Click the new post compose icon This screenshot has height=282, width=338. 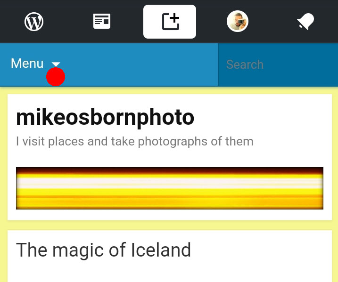click(x=170, y=22)
